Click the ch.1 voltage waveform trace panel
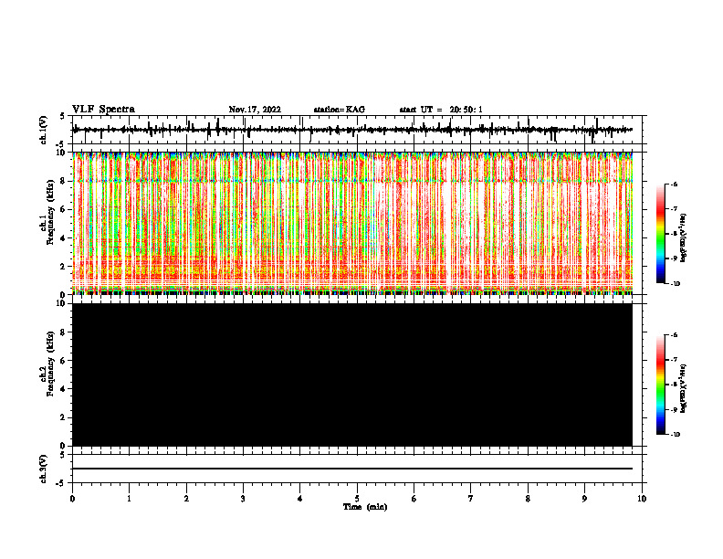Viewport: 723px width, 559px height. (359, 130)
